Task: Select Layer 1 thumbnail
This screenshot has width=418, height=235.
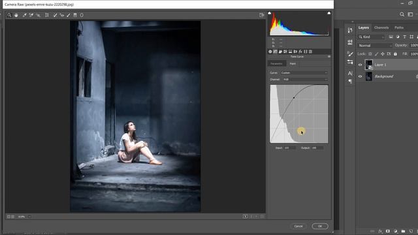Action: click(x=368, y=65)
